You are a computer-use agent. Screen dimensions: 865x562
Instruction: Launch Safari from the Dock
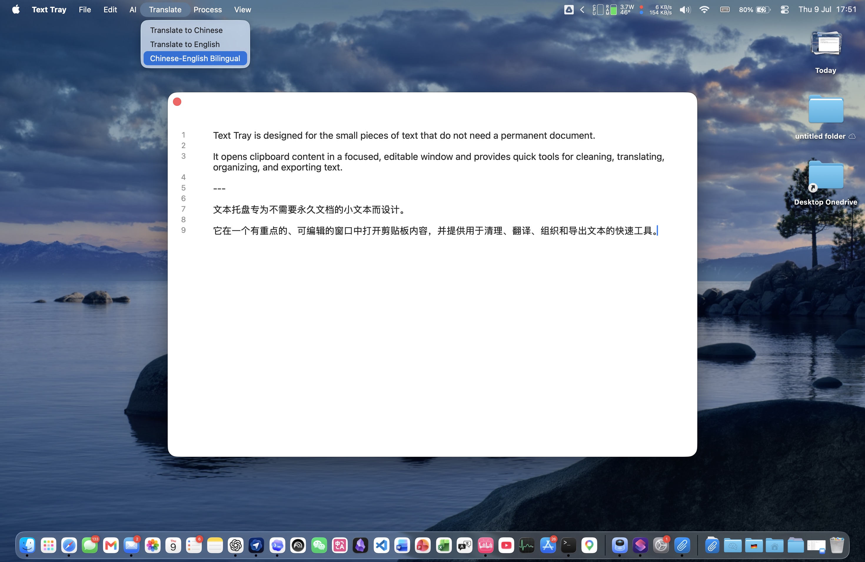click(x=69, y=545)
